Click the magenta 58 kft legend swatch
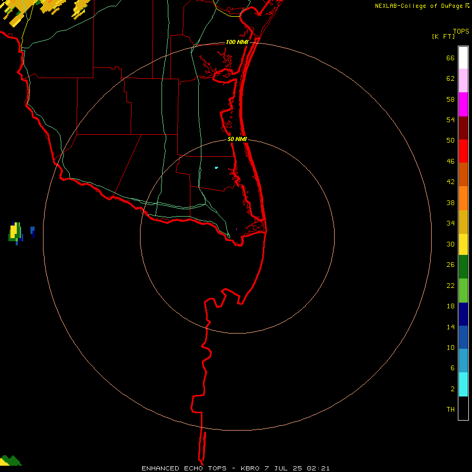 tap(463, 104)
